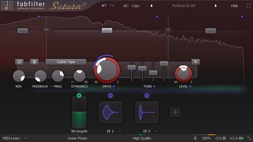Image resolution: width=253 pixels, height=142 pixels.
Task: Click the DRIVE S side label
Action: pyautogui.click(x=118, y=82)
